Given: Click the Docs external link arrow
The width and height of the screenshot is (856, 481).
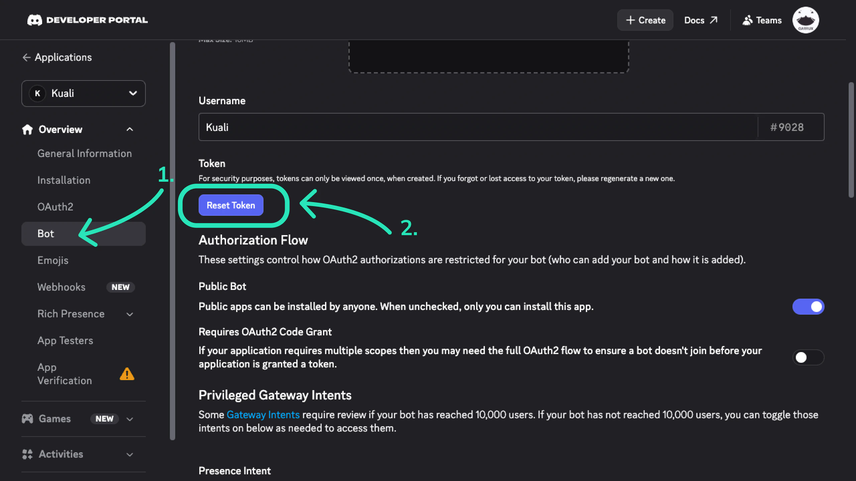Looking at the screenshot, I should (x=714, y=20).
